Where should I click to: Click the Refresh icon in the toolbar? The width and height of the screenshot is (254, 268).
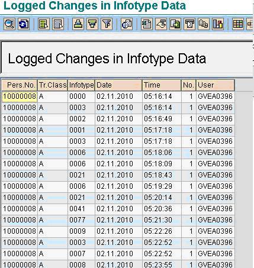click(24, 24)
